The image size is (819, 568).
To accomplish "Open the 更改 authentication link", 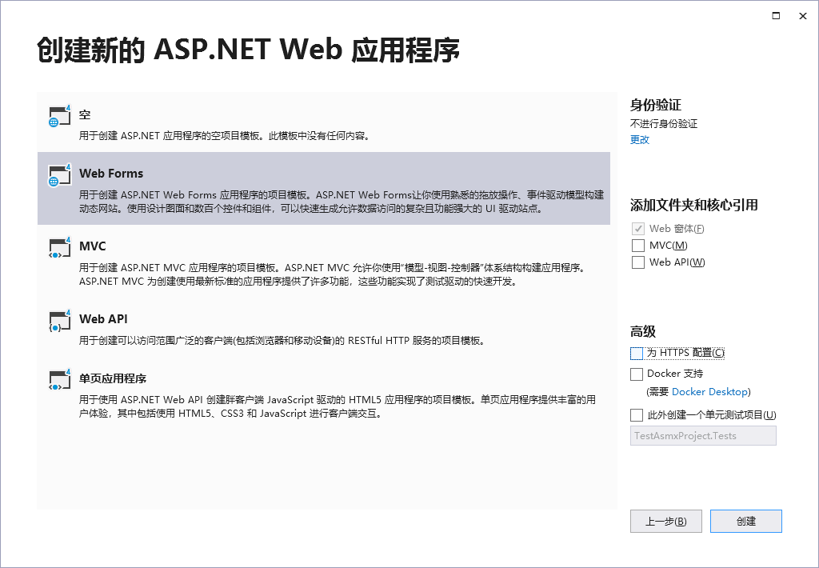I will click(640, 139).
